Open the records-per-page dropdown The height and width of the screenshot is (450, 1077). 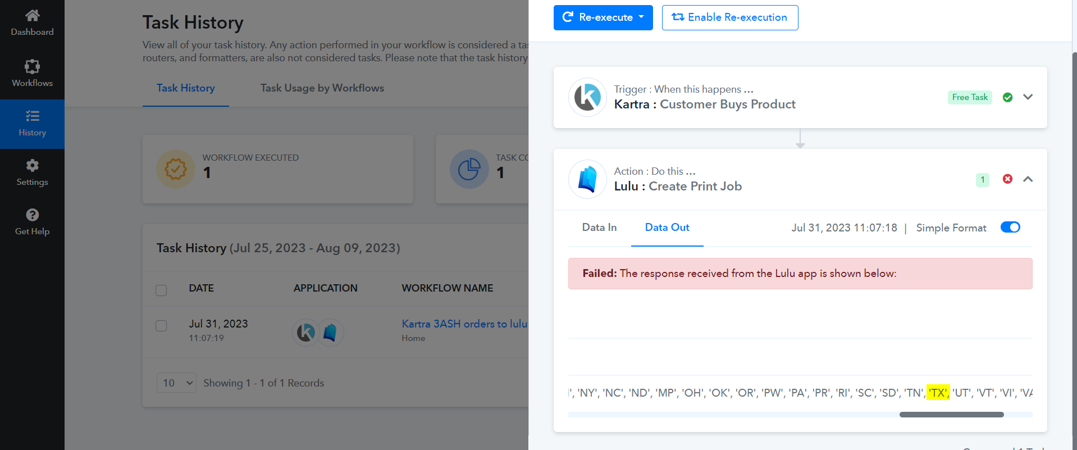[176, 383]
